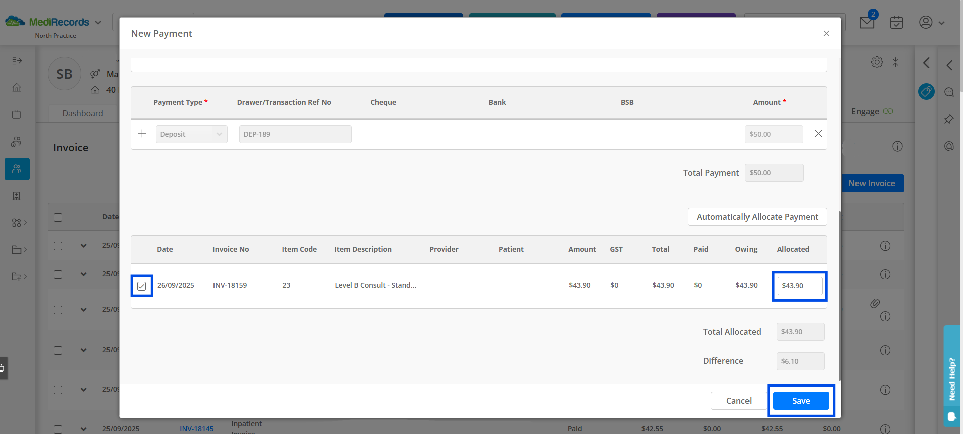Open the user account menu icon
Viewport: 963px width, 434px height.
[926, 22]
